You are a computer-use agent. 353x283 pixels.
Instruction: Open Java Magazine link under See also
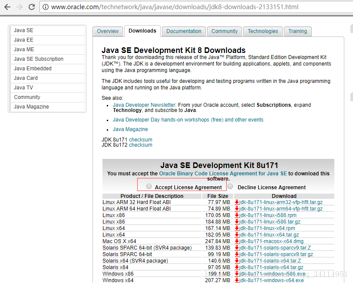click(x=130, y=129)
